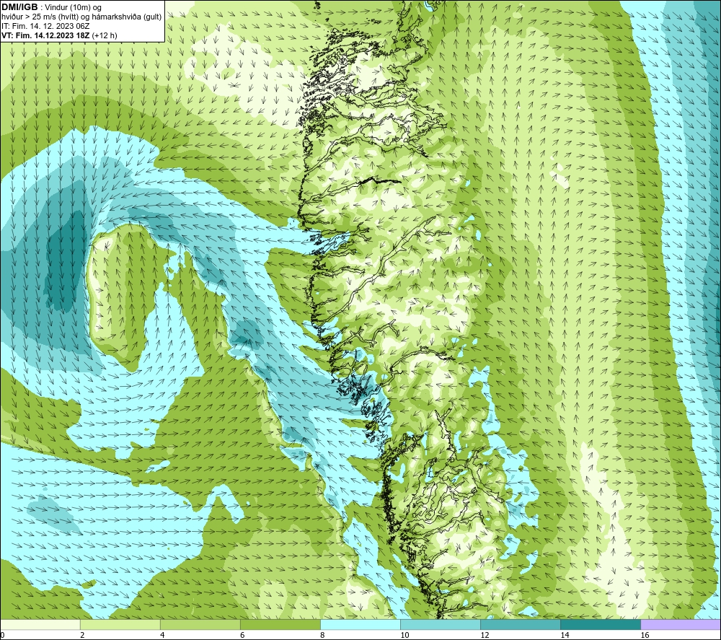Screen dimensions: 721x640
Task: Click the '2' scale label under legend
Action: click(x=82, y=635)
